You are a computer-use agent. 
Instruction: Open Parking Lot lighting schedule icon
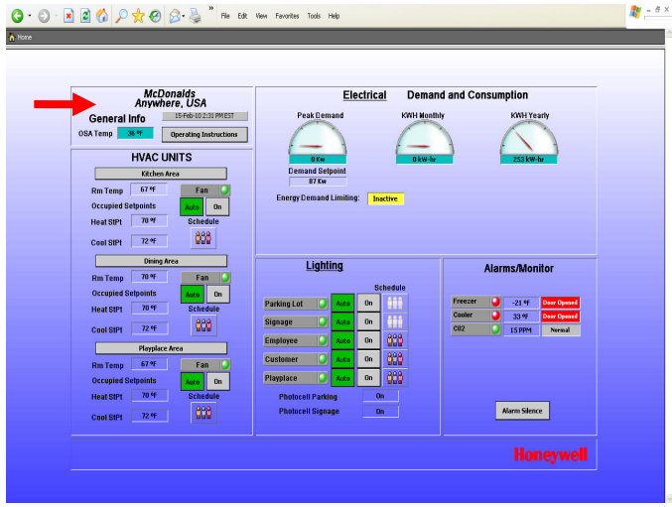tap(395, 304)
